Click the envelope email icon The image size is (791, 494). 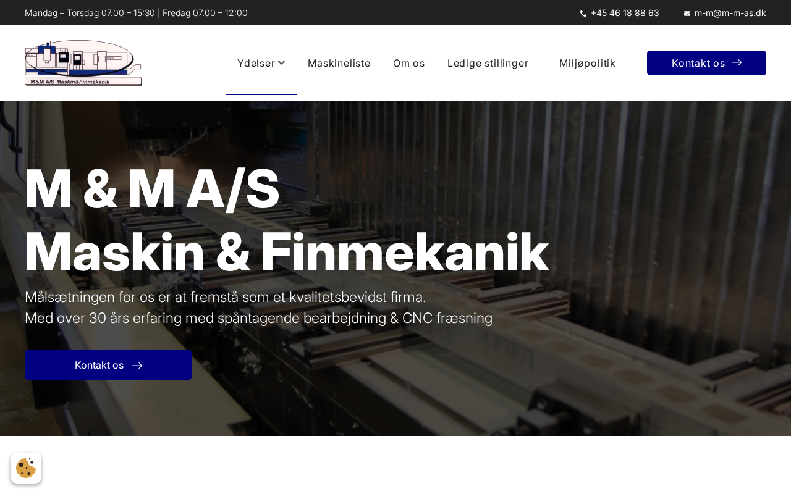pos(687,14)
